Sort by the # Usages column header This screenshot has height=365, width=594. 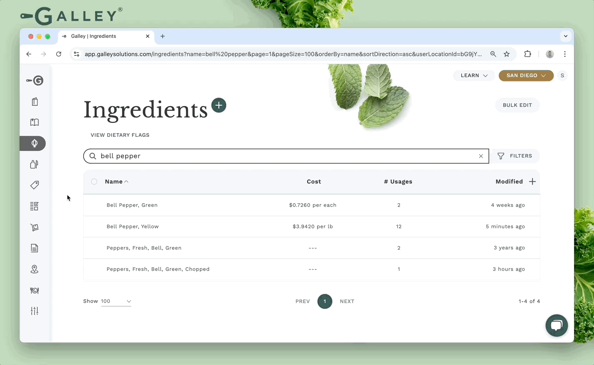coord(398,182)
